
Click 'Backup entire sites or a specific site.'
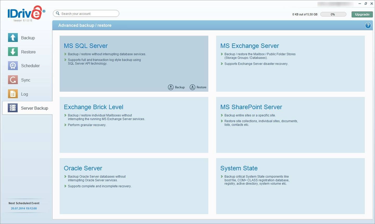tap(250, 115)
